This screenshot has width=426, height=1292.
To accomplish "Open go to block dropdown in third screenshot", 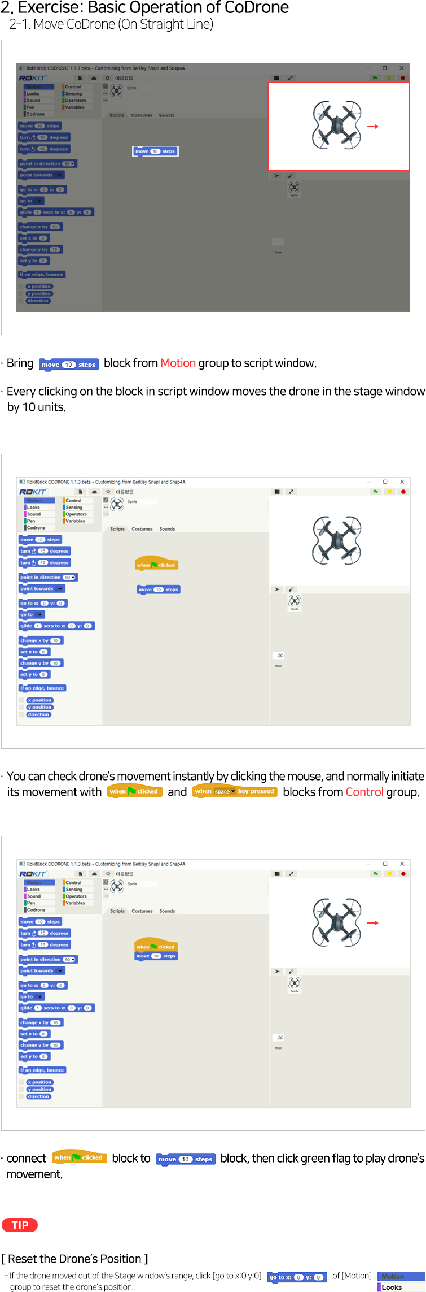I will pos(39,997).
